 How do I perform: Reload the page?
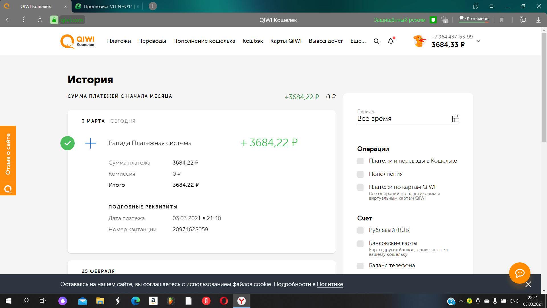coord(40,20)
